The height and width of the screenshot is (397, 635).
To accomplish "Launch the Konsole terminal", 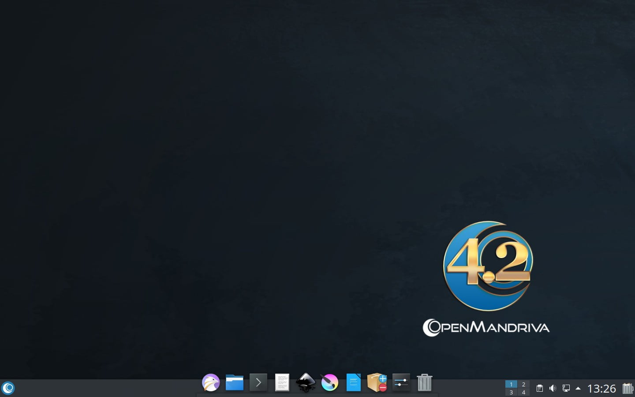I will pyautogui.click(x=258, y=382).
